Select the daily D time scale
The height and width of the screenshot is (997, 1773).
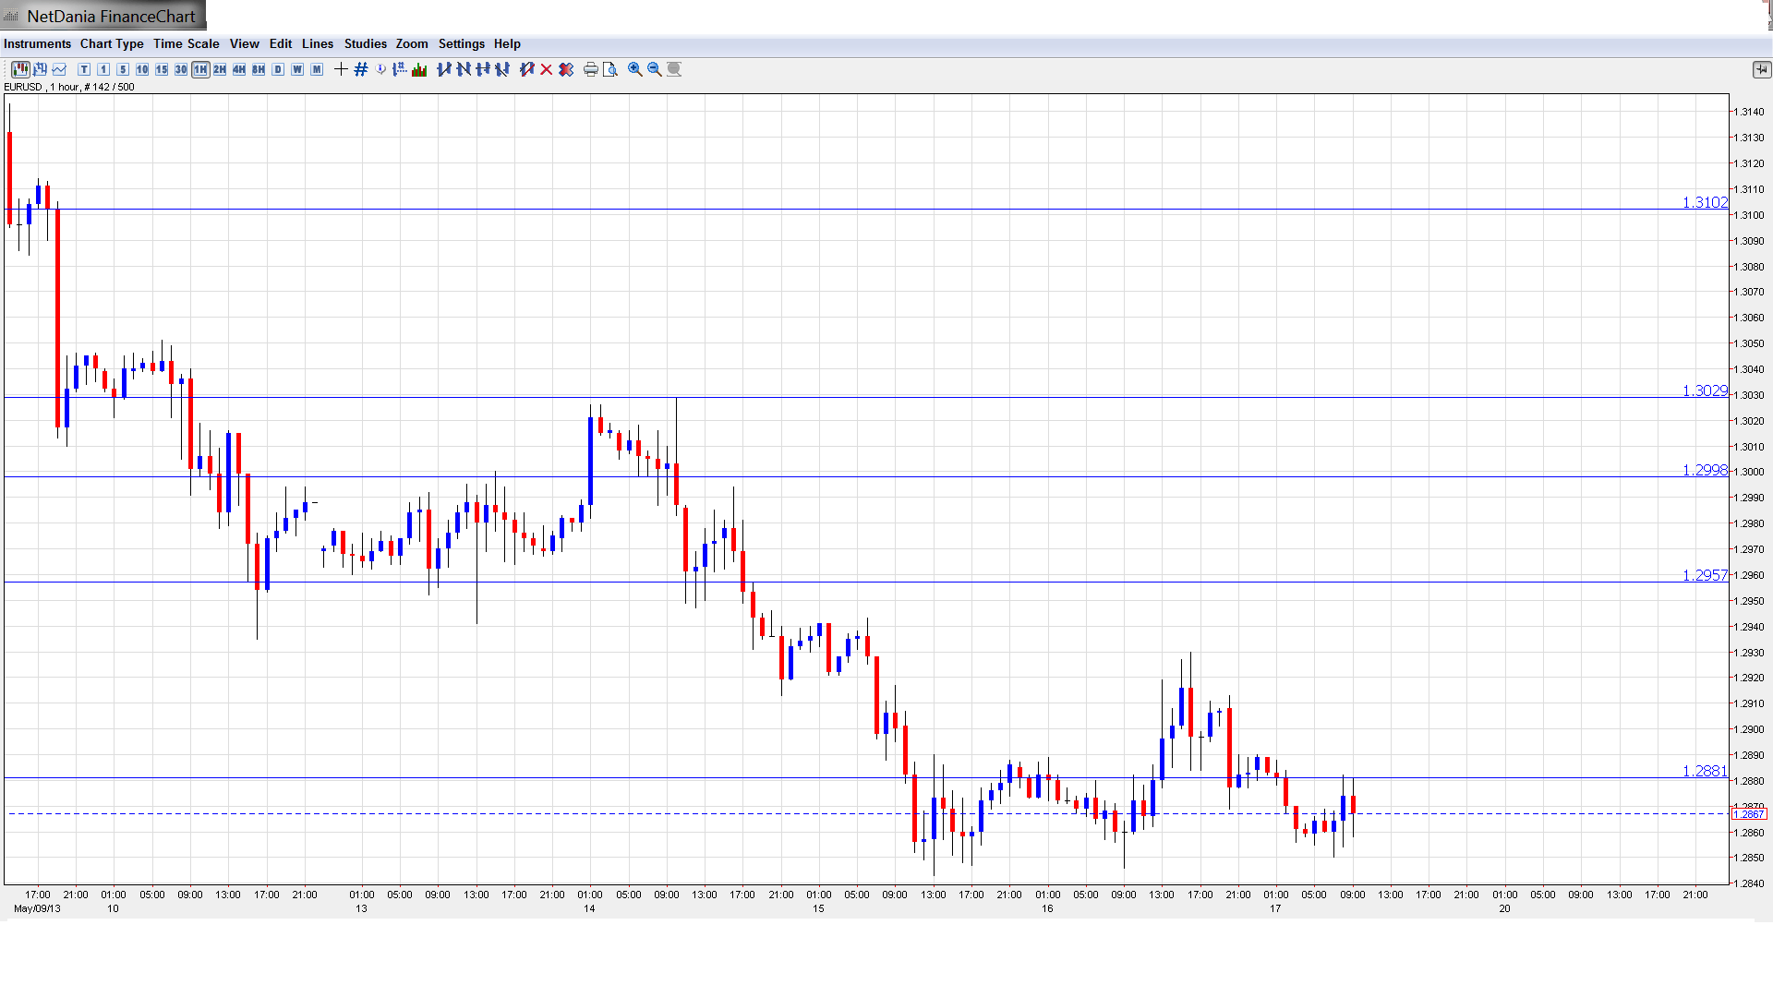pyautogui.click(x=278, y=69)
